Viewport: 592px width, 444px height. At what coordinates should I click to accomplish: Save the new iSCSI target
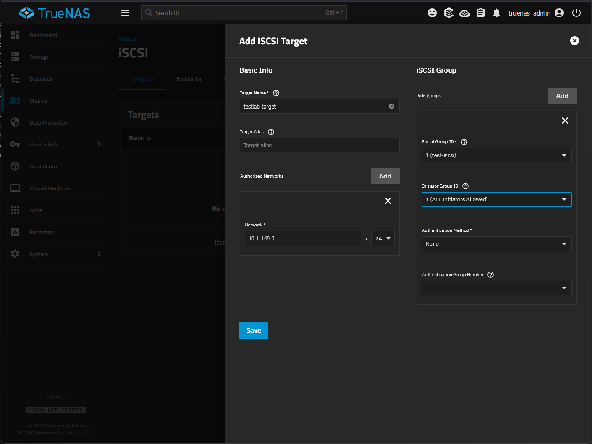[x=254, y=330]
